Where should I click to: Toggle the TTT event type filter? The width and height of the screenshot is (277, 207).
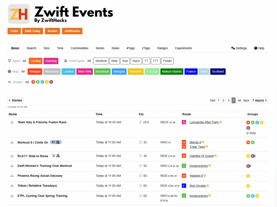(156, 61)
